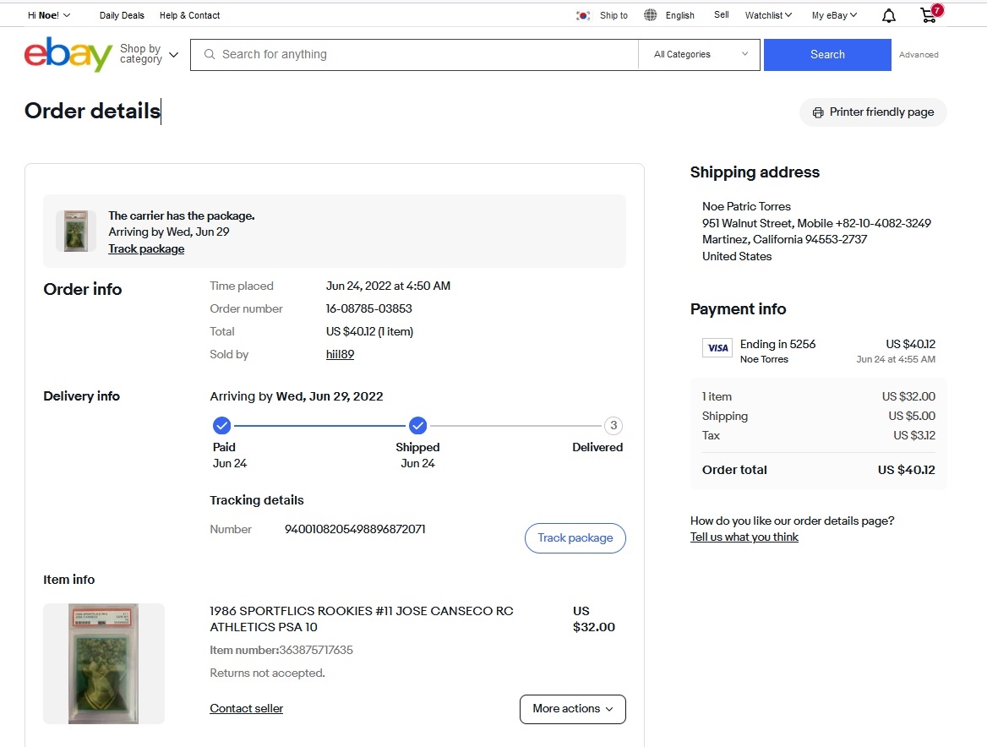987x747 pixels.
Task: Open the All Categories dropdown
Action: [x=700, y=55]
